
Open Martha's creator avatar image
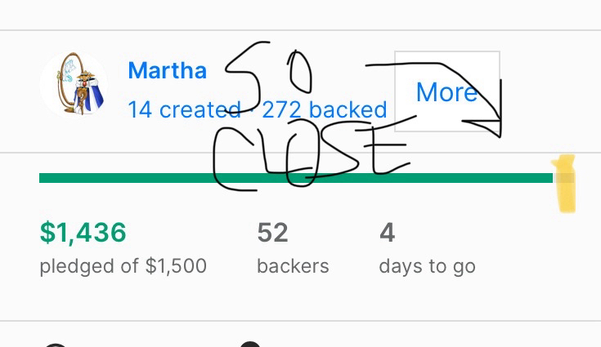coord(74,85)
